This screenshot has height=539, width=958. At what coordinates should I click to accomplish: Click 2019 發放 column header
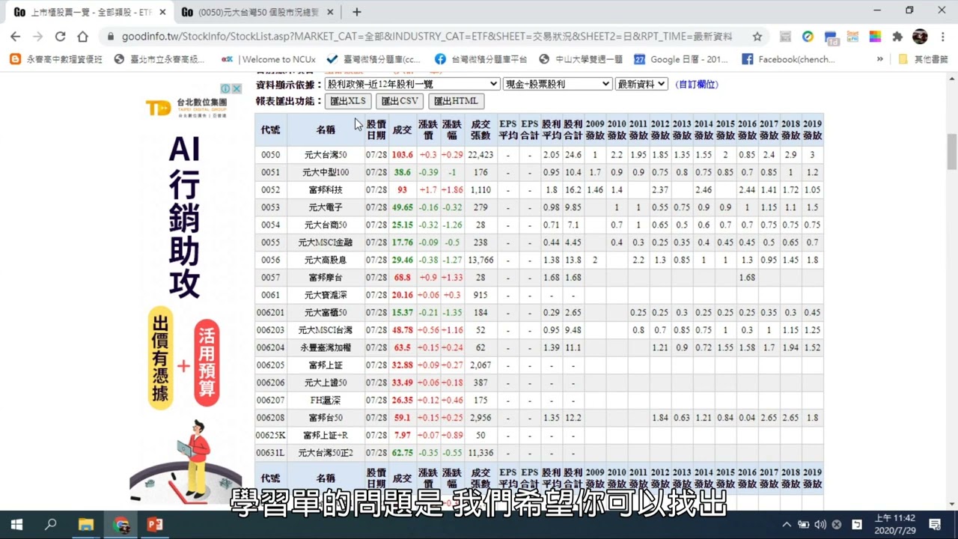point(812,130)
